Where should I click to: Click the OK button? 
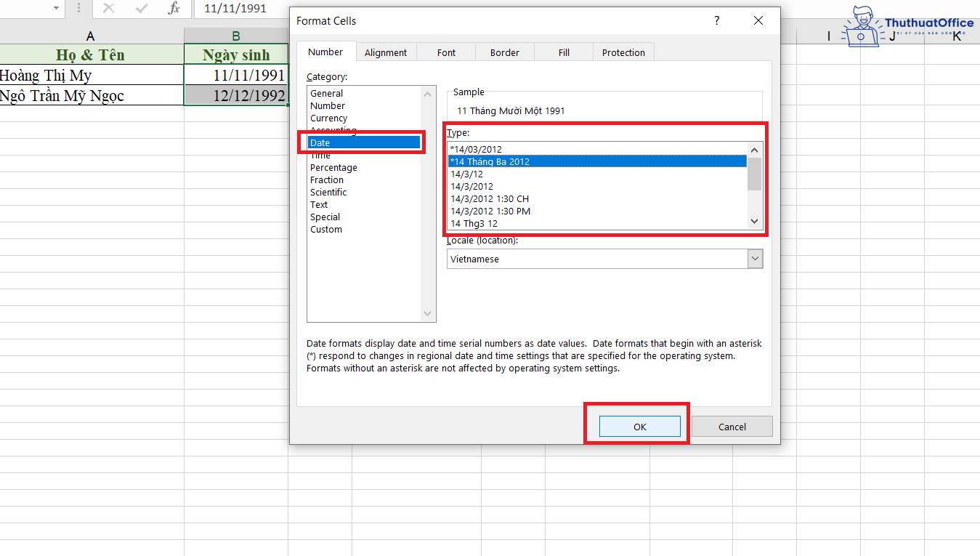click(x=639, y=427)
